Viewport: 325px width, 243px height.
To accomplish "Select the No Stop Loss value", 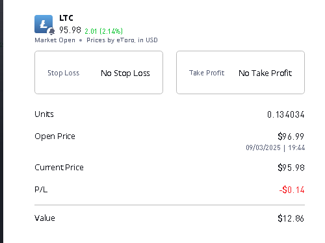I will point(125,73).
